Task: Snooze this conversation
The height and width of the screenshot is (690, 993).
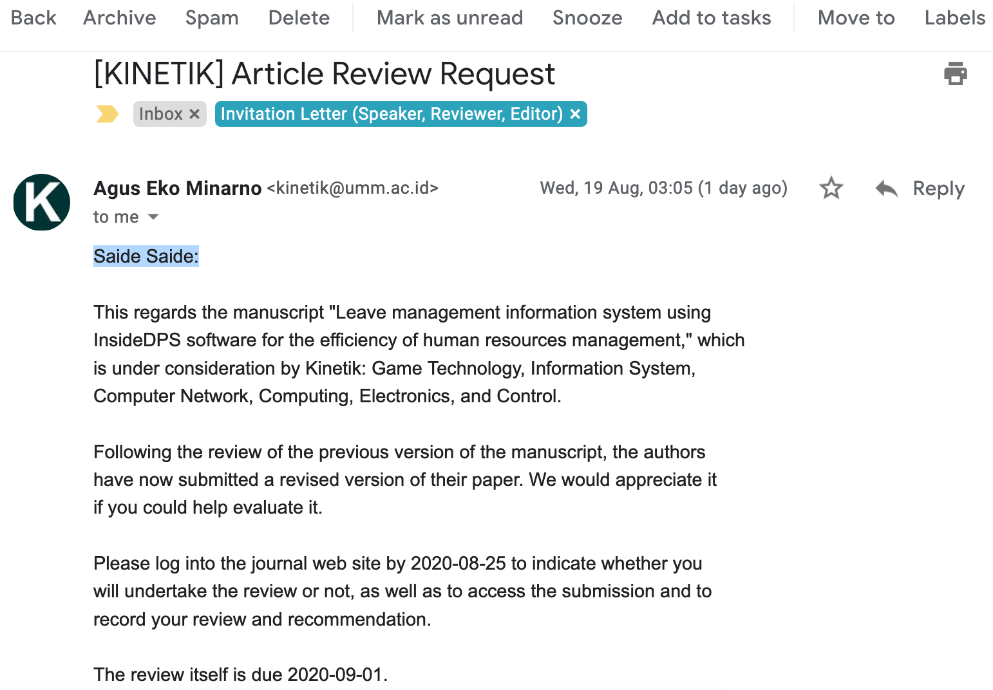Action: click(x=587, y=18)
